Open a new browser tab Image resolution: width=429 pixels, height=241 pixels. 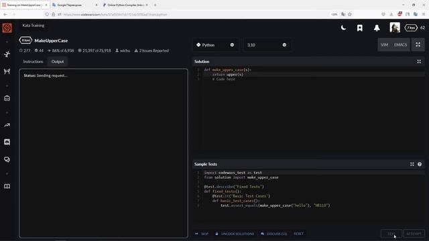[155, 5]
